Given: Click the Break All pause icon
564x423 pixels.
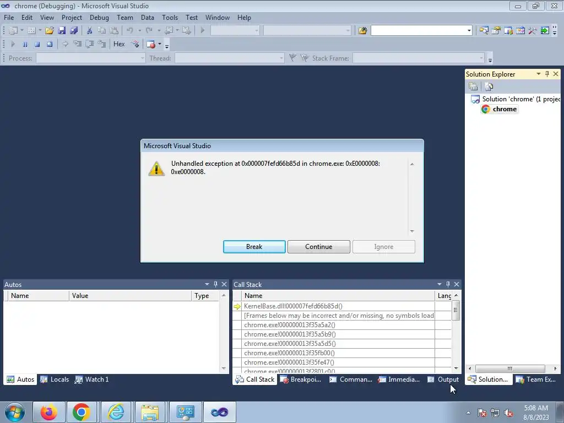Looking at the screenshot, I should coord(25,44).
